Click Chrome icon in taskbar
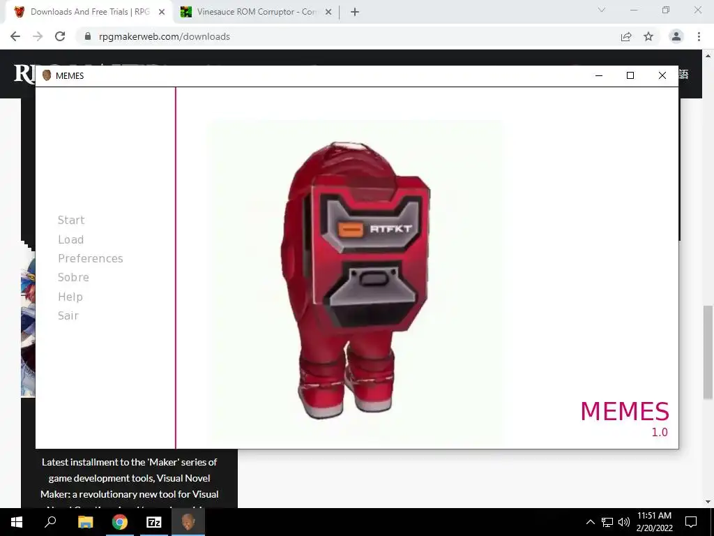 [120, 522]
